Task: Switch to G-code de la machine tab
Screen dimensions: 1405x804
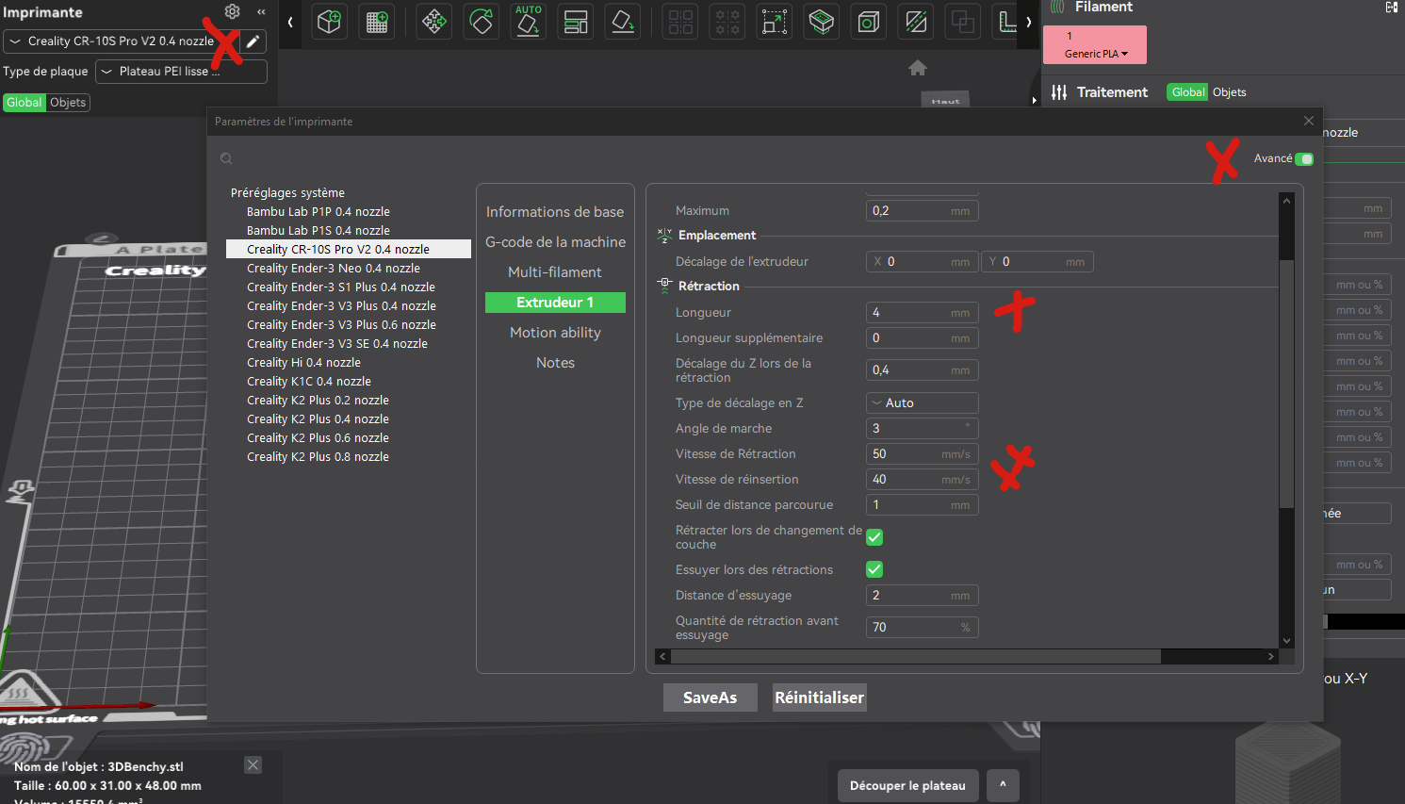Action: point(555,242)
